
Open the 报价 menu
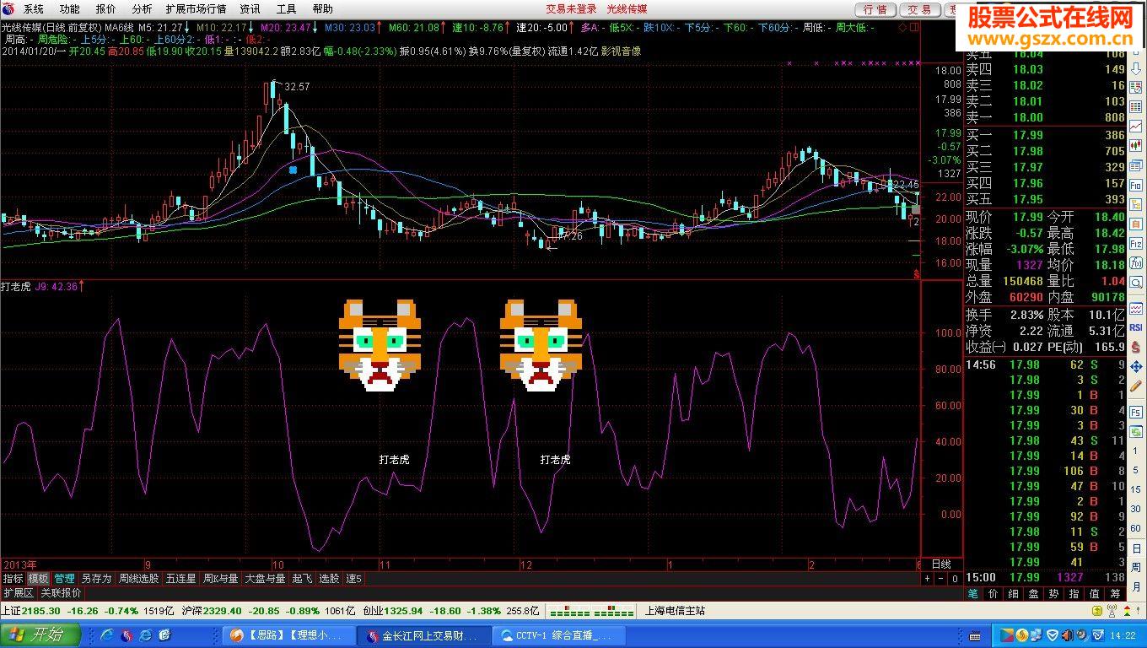pyautogui.click(x=106, y=9)
